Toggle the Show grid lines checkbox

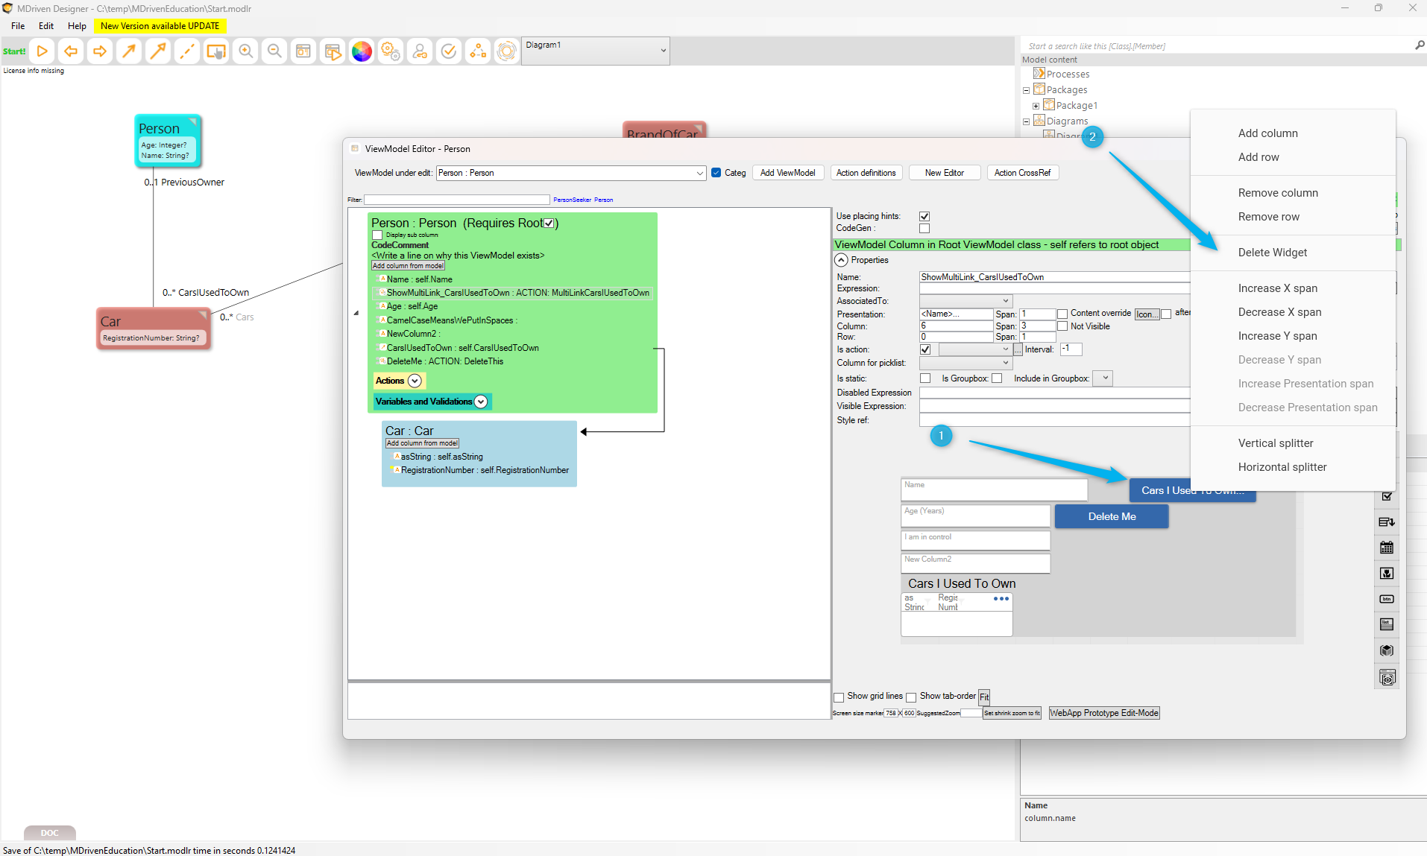(x=839, y=697)
